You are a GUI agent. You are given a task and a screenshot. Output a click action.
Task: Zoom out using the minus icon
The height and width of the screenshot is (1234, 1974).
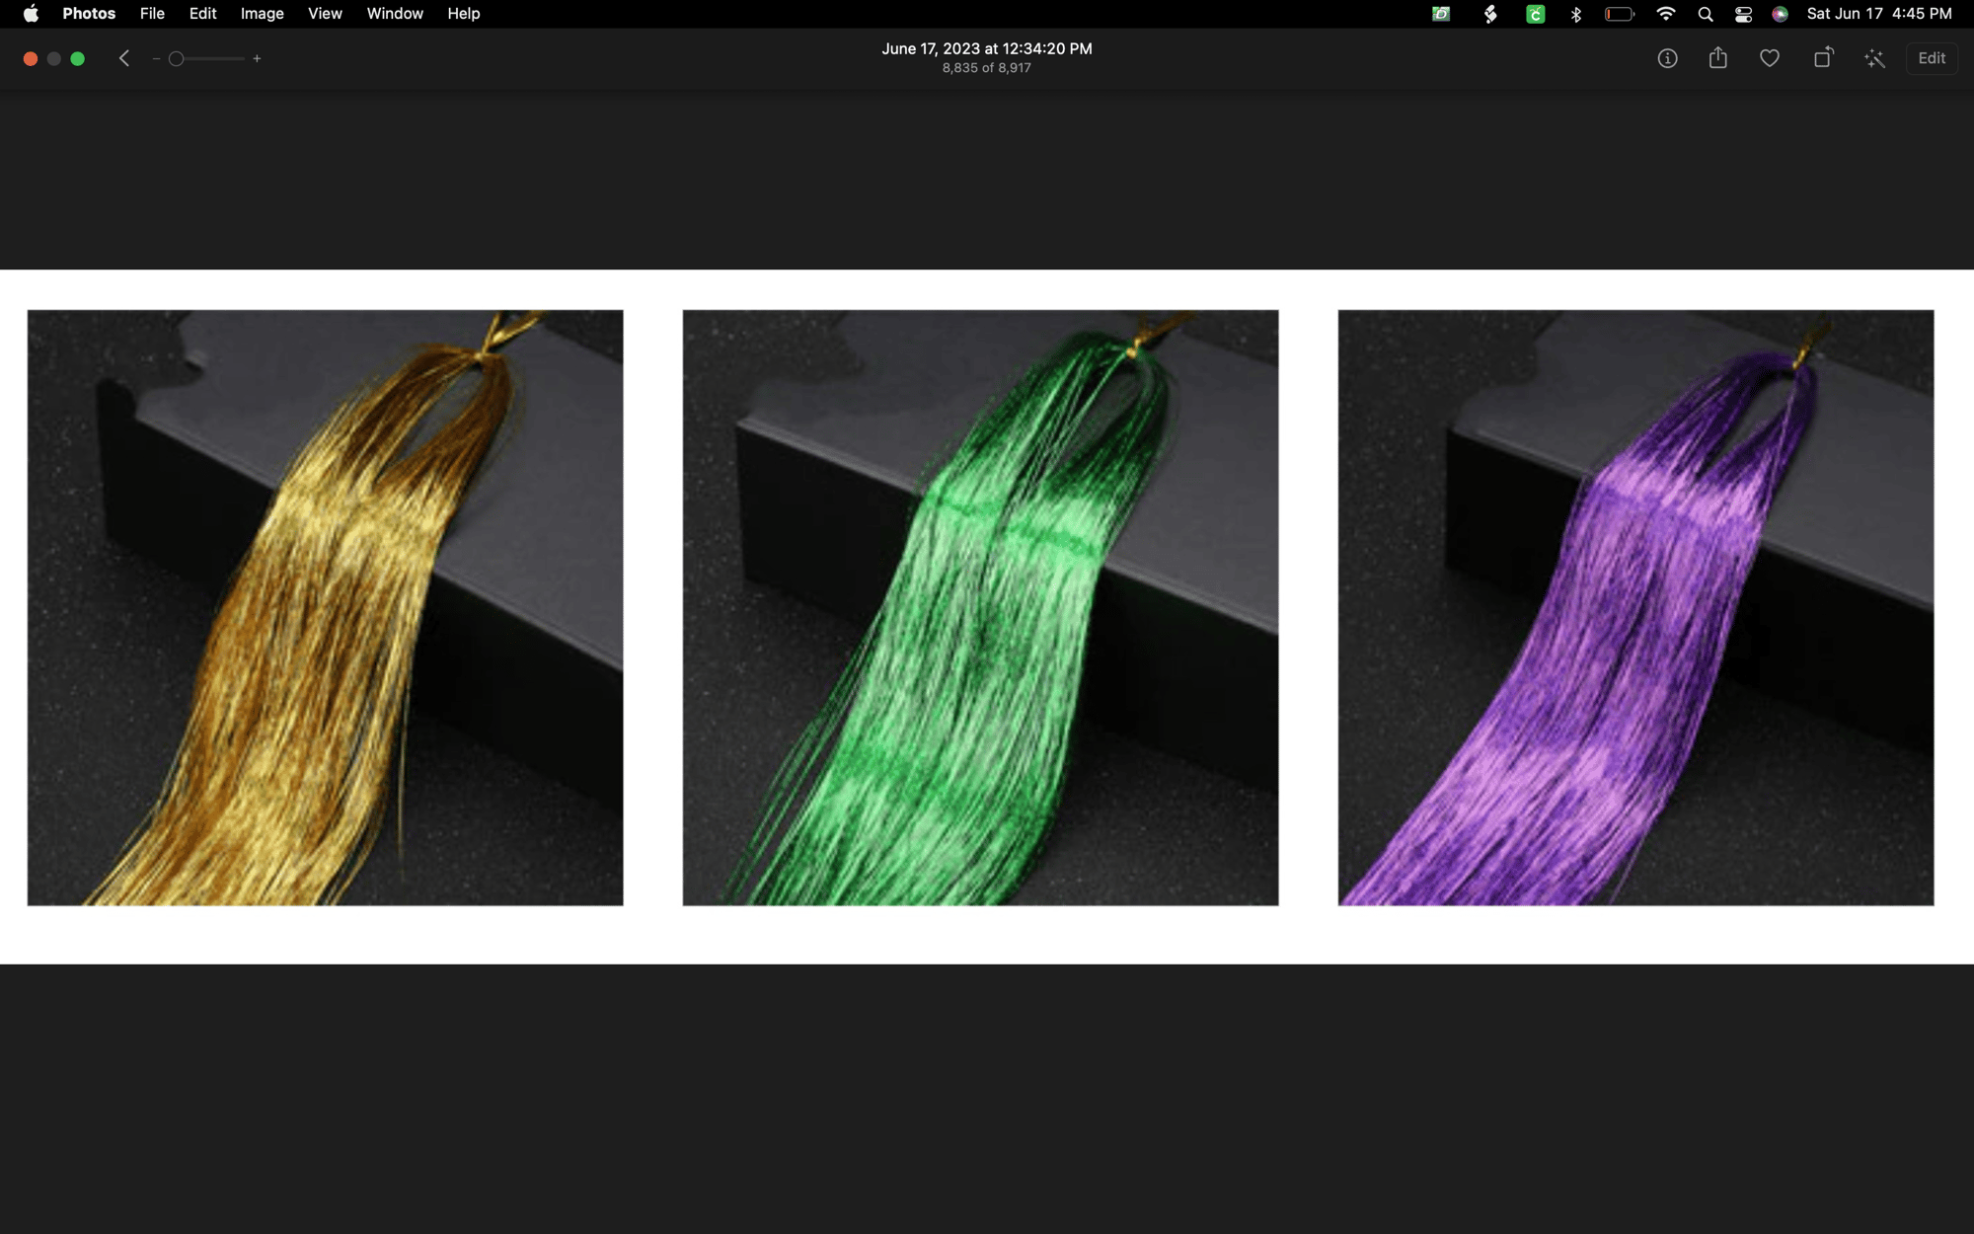click(156, 59)
